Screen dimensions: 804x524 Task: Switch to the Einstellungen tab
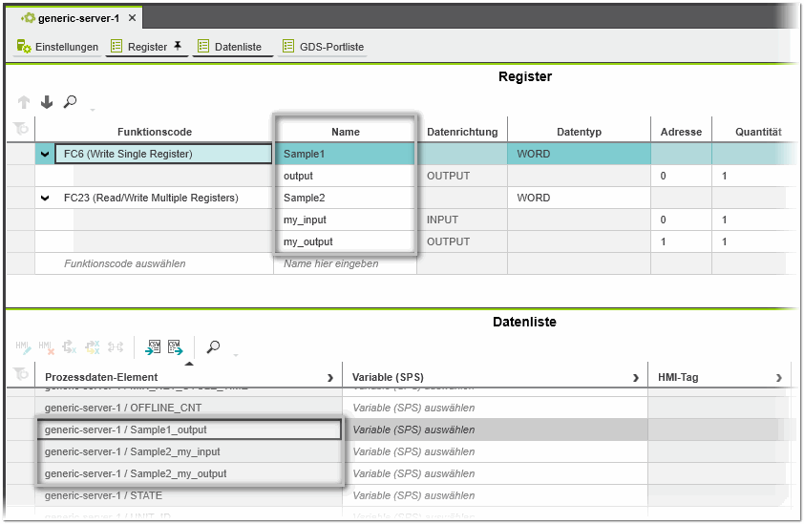[58, 47]
